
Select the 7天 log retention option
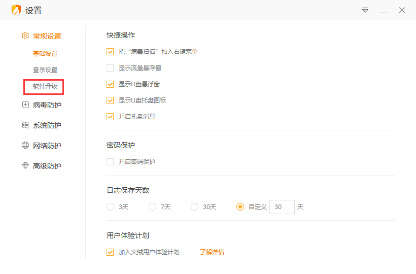coord(152,207)
